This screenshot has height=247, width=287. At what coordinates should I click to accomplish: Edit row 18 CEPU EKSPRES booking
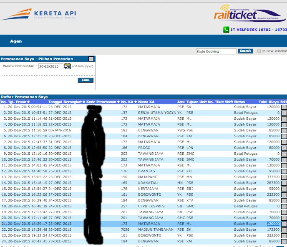point(284,207)
